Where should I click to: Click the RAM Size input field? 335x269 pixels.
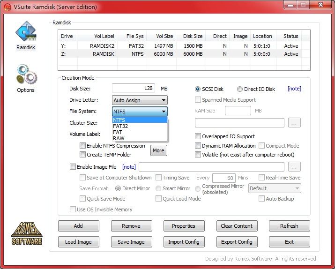[x=238, y=111]
